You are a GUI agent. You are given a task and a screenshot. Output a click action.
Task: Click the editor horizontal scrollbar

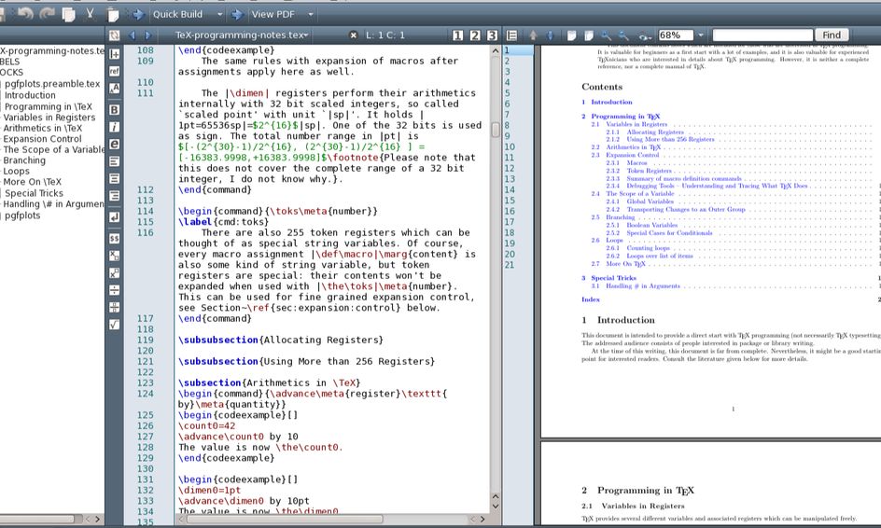pyautogui.click(x=285, y=519)
